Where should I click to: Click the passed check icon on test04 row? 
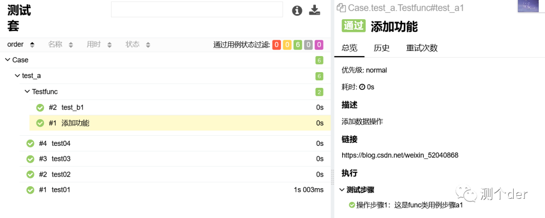[30, 143]
